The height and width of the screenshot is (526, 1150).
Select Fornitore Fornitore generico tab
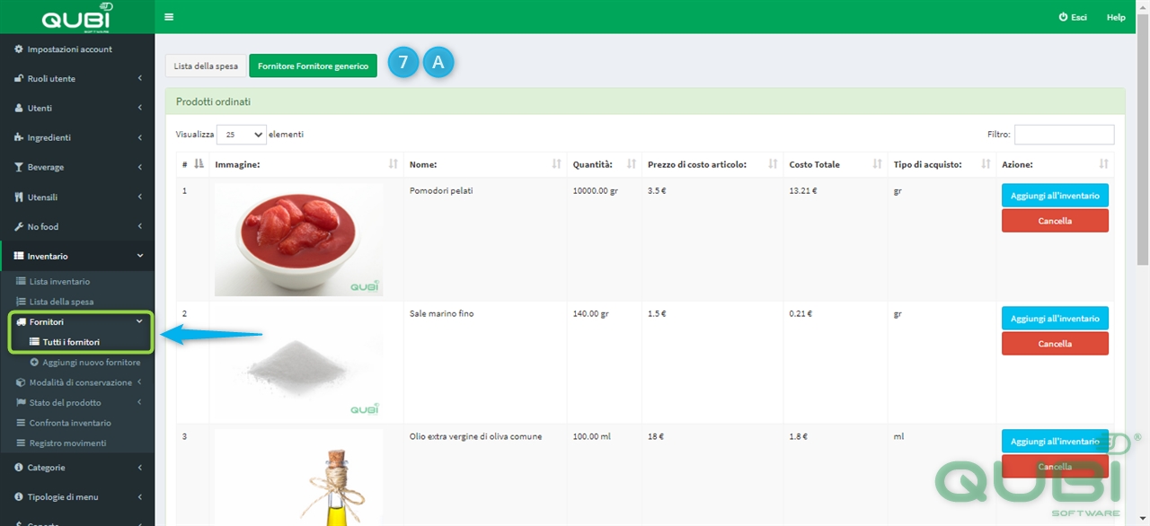point(313,66)
